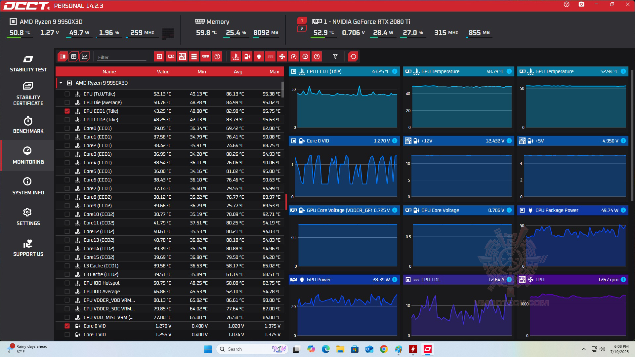Select GPU 2 in the header selector
The height and width of the screenshot is (357, 635).
(302, 29)
